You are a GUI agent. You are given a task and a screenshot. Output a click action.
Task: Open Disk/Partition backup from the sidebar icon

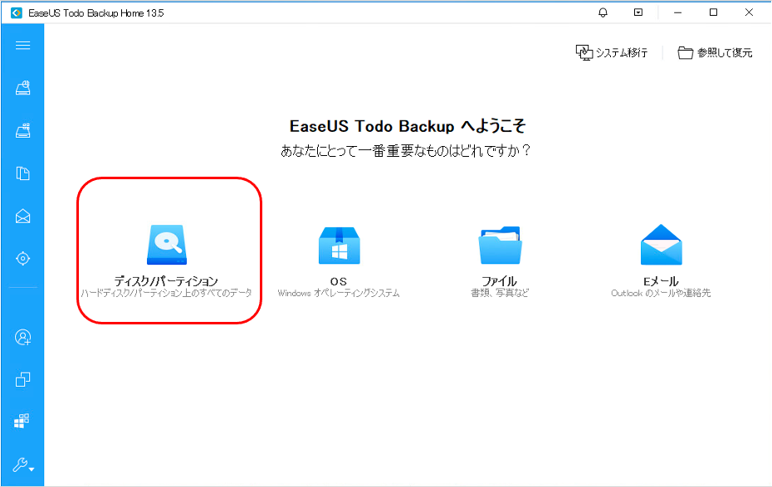point(22,88)
